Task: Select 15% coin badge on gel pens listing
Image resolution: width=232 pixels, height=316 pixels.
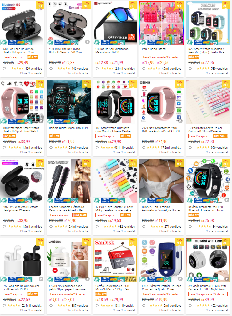Action: pyautogui.click(x=220, y=136)
